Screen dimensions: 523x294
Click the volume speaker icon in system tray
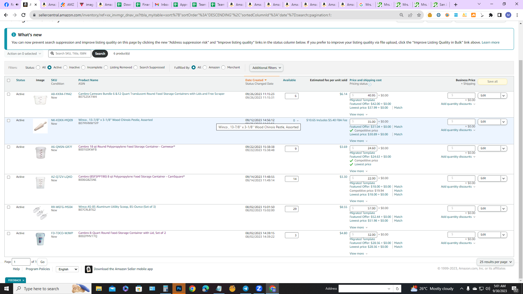coord(488,289)
